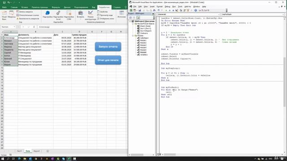Switch to the Data ribbon tab in Excel
This screenshot has width=287, height=161.
67,7
